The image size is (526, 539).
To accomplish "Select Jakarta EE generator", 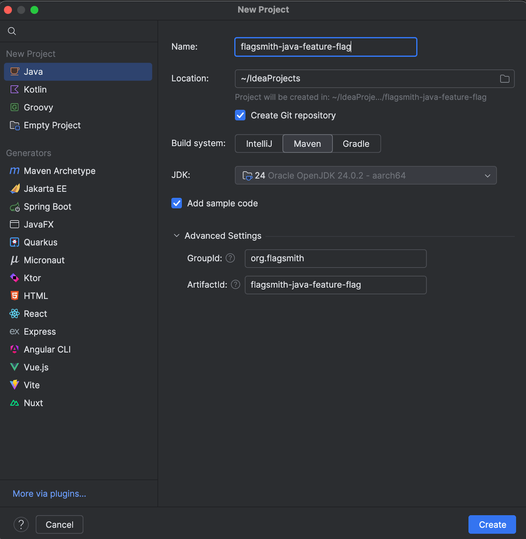I will click(x=78, y=189).
